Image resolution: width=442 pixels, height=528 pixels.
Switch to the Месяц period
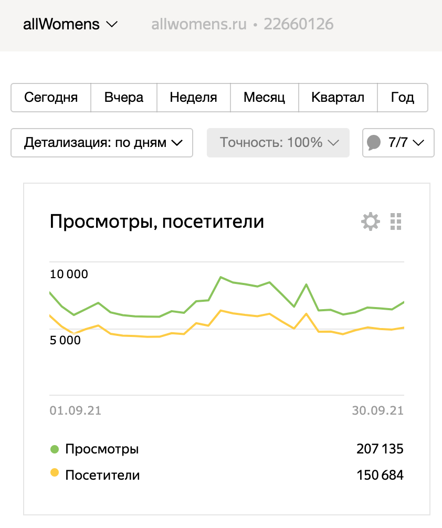(x=264, y=98)
